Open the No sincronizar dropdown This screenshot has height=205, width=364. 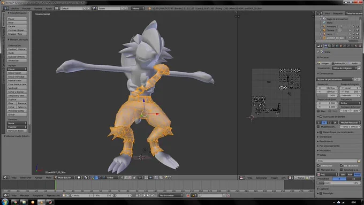pos(171,195)
